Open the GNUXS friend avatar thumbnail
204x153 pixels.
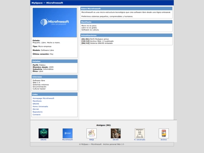(43, 133)
